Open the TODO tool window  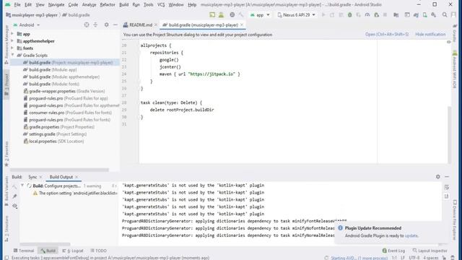click(x=98, y=251)
